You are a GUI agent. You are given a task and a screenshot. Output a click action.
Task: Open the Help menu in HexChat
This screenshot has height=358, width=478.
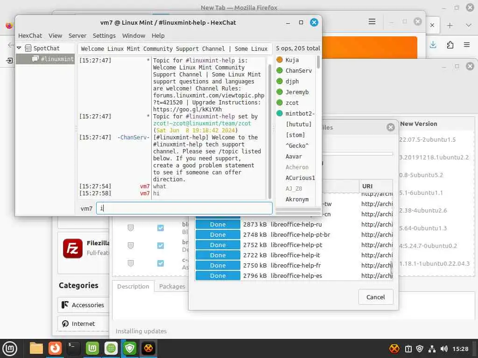click(x=158, y=35)
